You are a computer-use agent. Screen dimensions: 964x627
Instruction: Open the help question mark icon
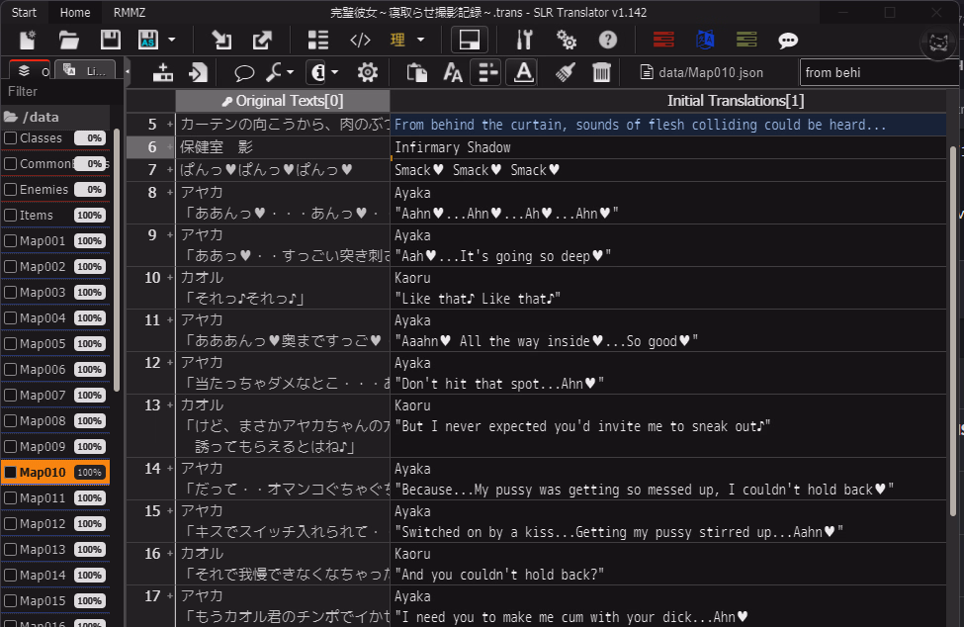(x=609, y=41)
